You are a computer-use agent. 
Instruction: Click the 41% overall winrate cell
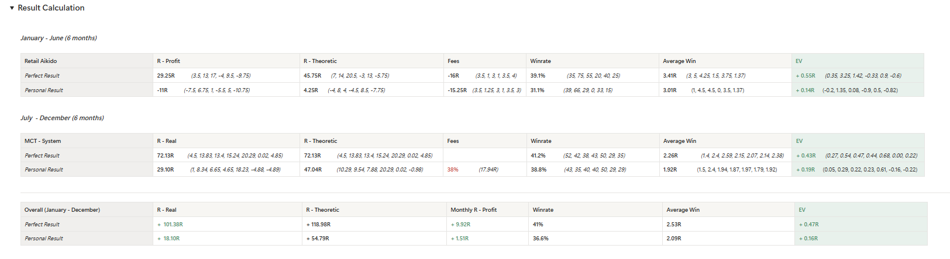pos(596,224)
